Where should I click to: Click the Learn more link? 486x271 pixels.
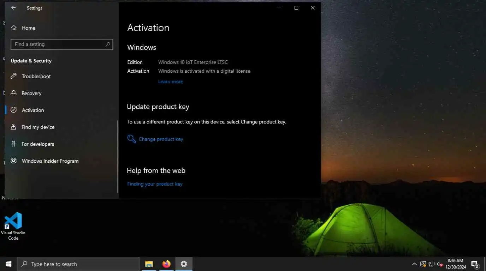(171, 82)
